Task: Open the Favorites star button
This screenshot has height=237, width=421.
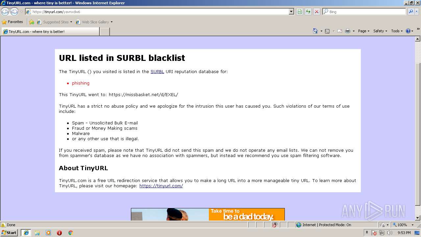Action: click(x=12, y=22)
